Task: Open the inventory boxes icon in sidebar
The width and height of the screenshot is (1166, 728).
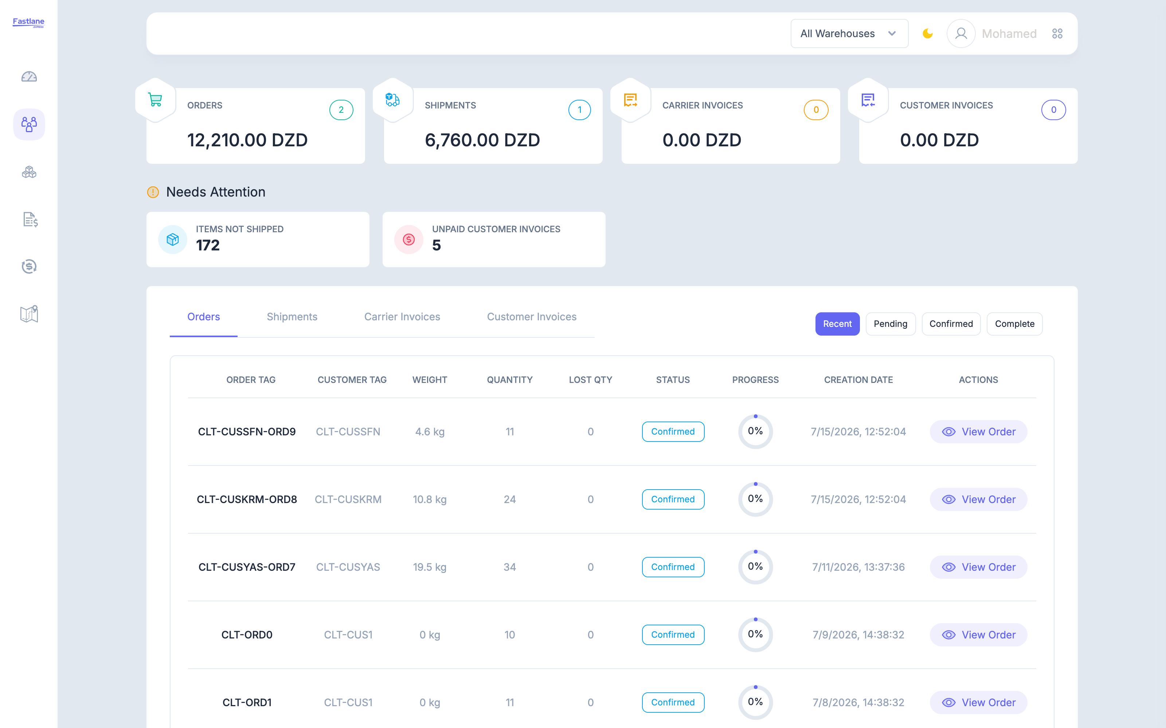Action: click(x=29, y=172)
